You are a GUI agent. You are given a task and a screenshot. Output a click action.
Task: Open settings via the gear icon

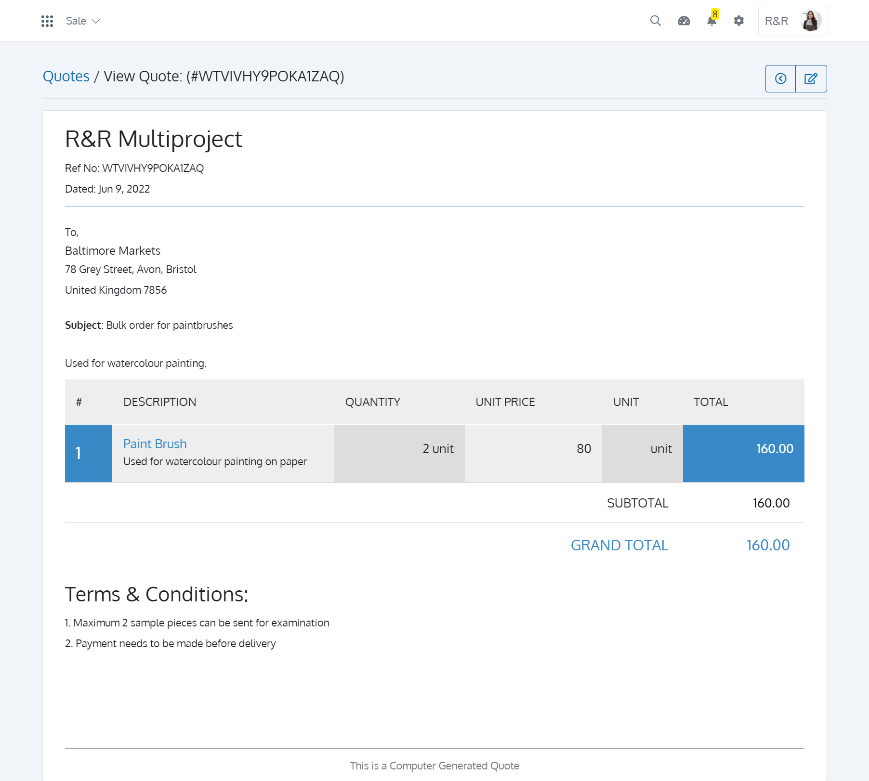(738, 21)
